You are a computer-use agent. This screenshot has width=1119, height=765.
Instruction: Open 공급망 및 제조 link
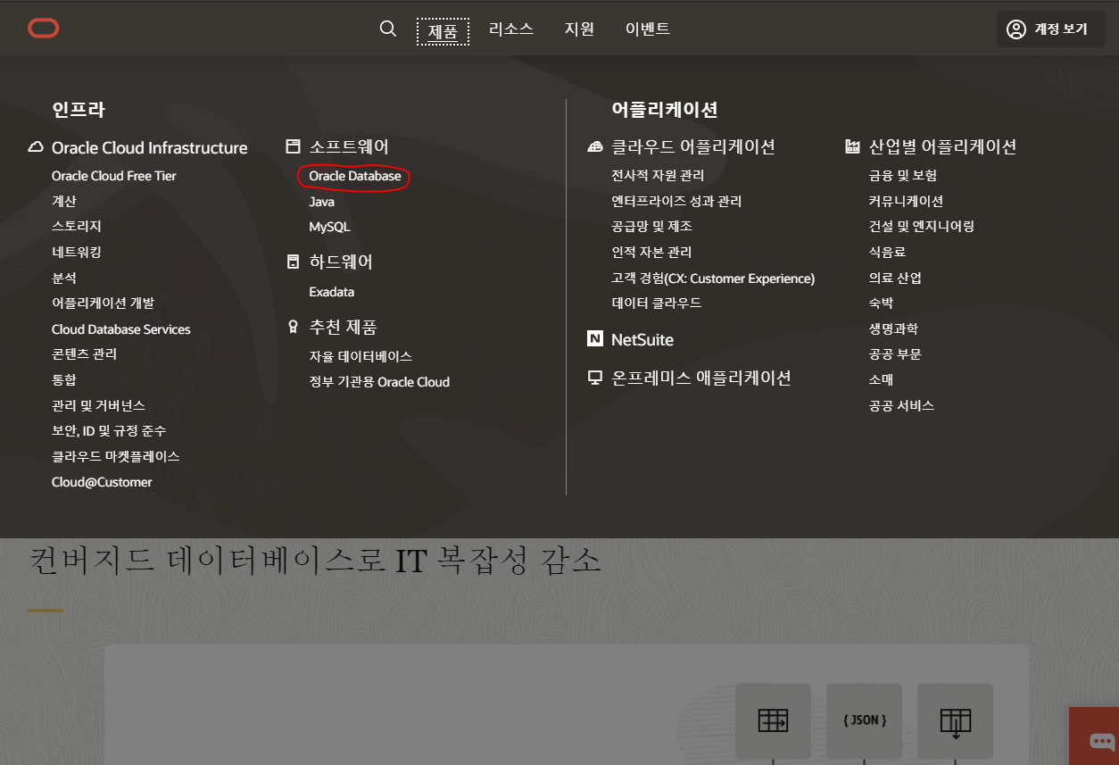point(651,227)
